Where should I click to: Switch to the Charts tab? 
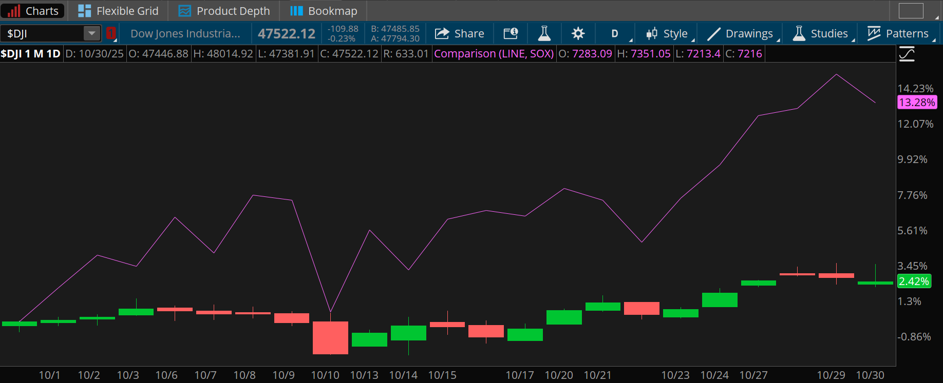click(33, 11)
